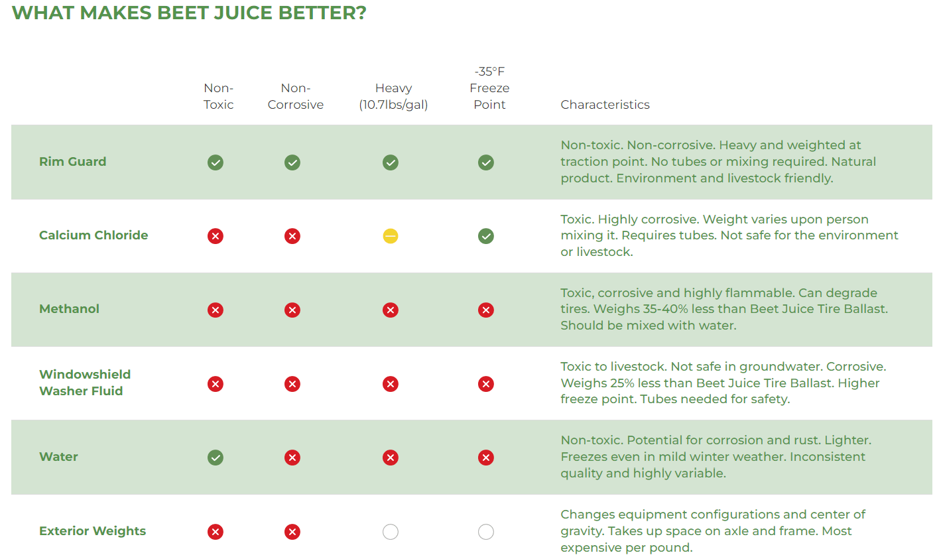Click Rim Guard's green Non-Toxic checkmark icon

(x=216, y=162)
